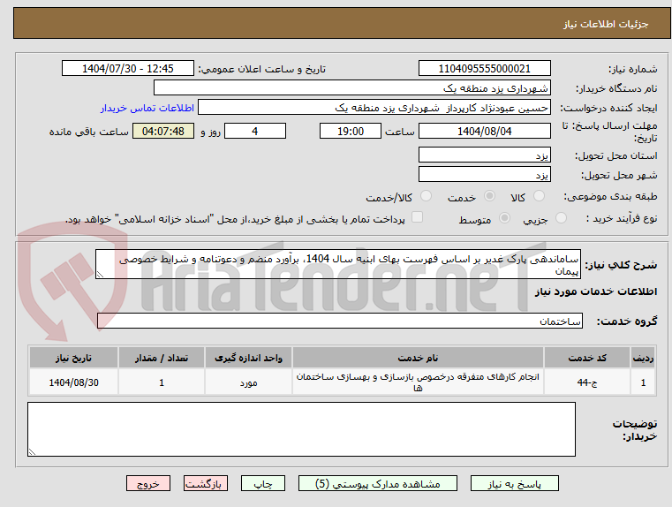Click service name cell انجام کارهای متفرقه
This screenshot has height=507, width=672.
pos(418,382)
